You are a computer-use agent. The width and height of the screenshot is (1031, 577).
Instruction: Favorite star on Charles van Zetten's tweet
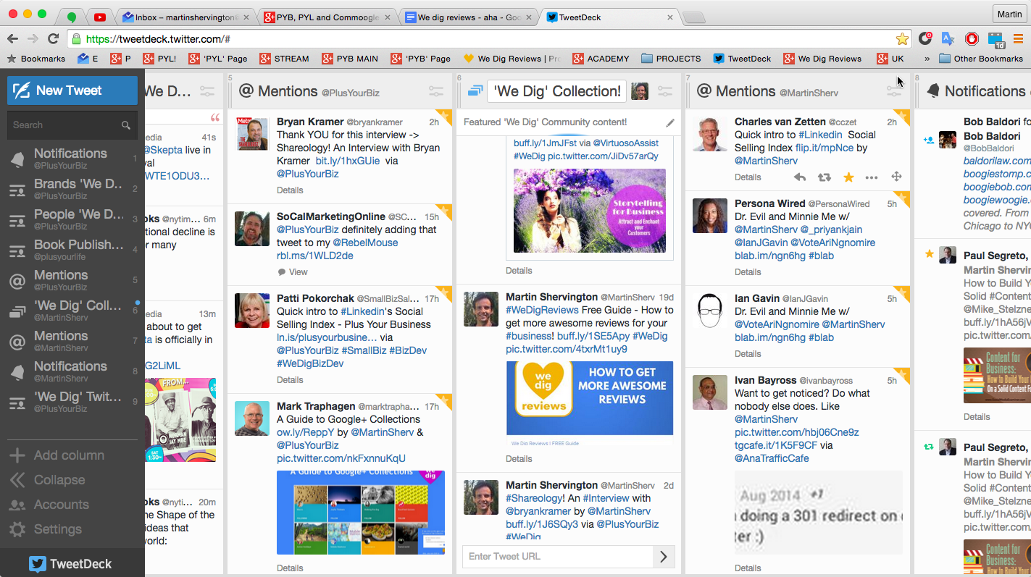point(848,177)
